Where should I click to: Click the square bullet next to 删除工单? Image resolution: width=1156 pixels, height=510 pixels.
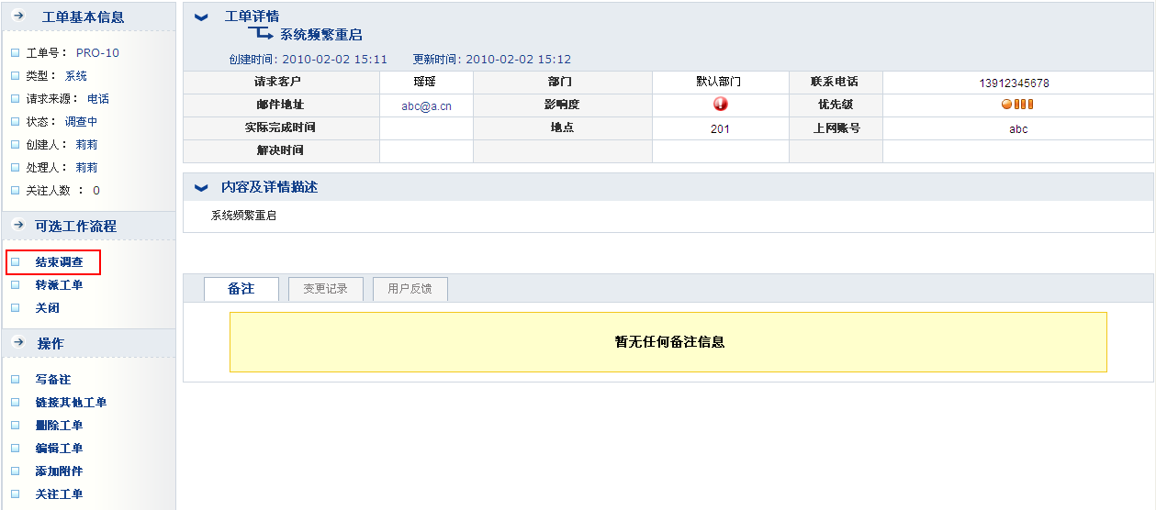[x=15, y=426]
